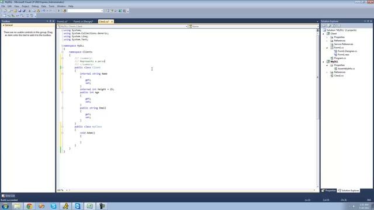The height and width of the screenshot is (210, 374).
Task: Click the Open File toolbar icon
Action: pos(15,11)
